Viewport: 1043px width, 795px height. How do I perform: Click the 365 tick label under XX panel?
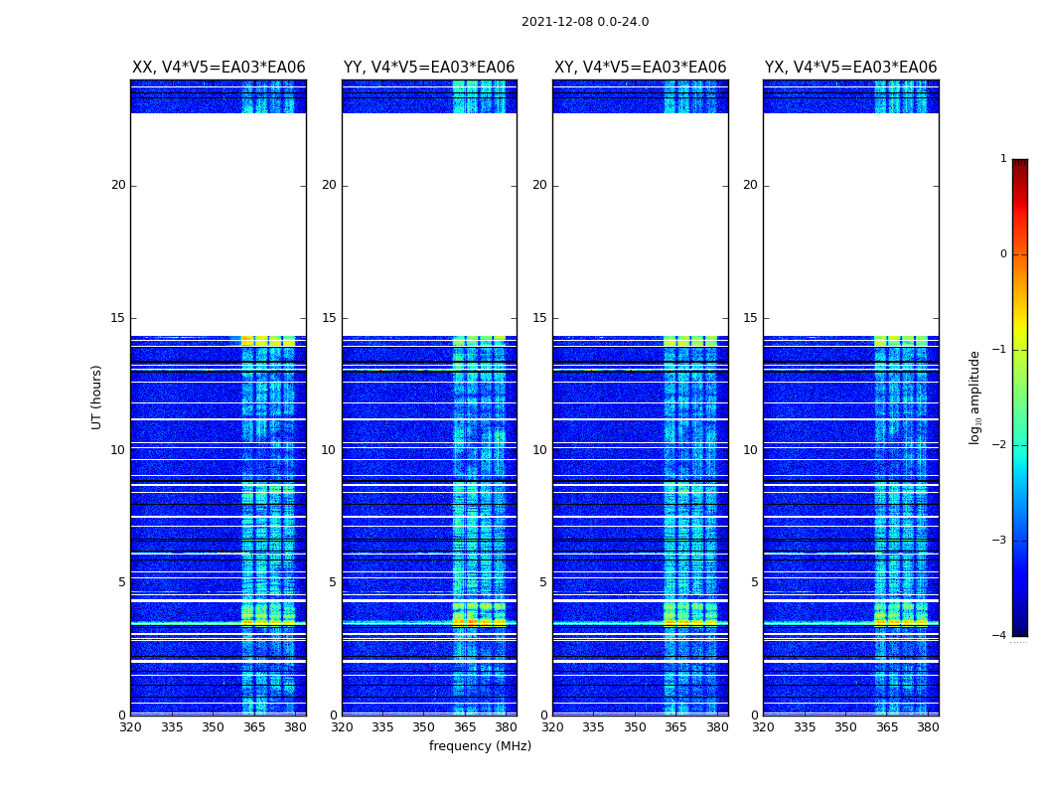[x=254, y=727]
